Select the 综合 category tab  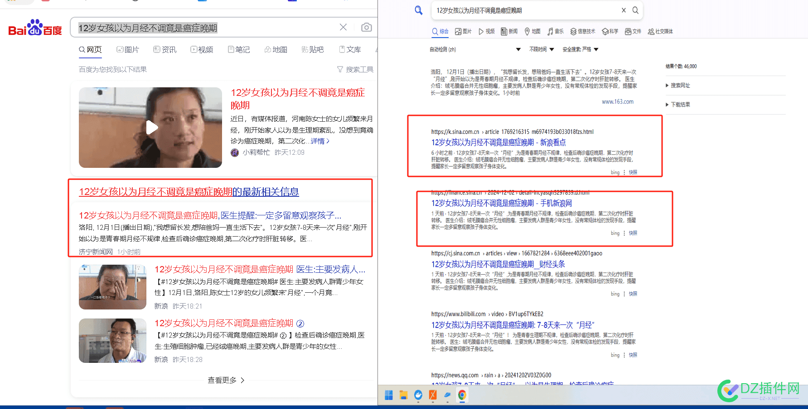(x=440, y=31)
